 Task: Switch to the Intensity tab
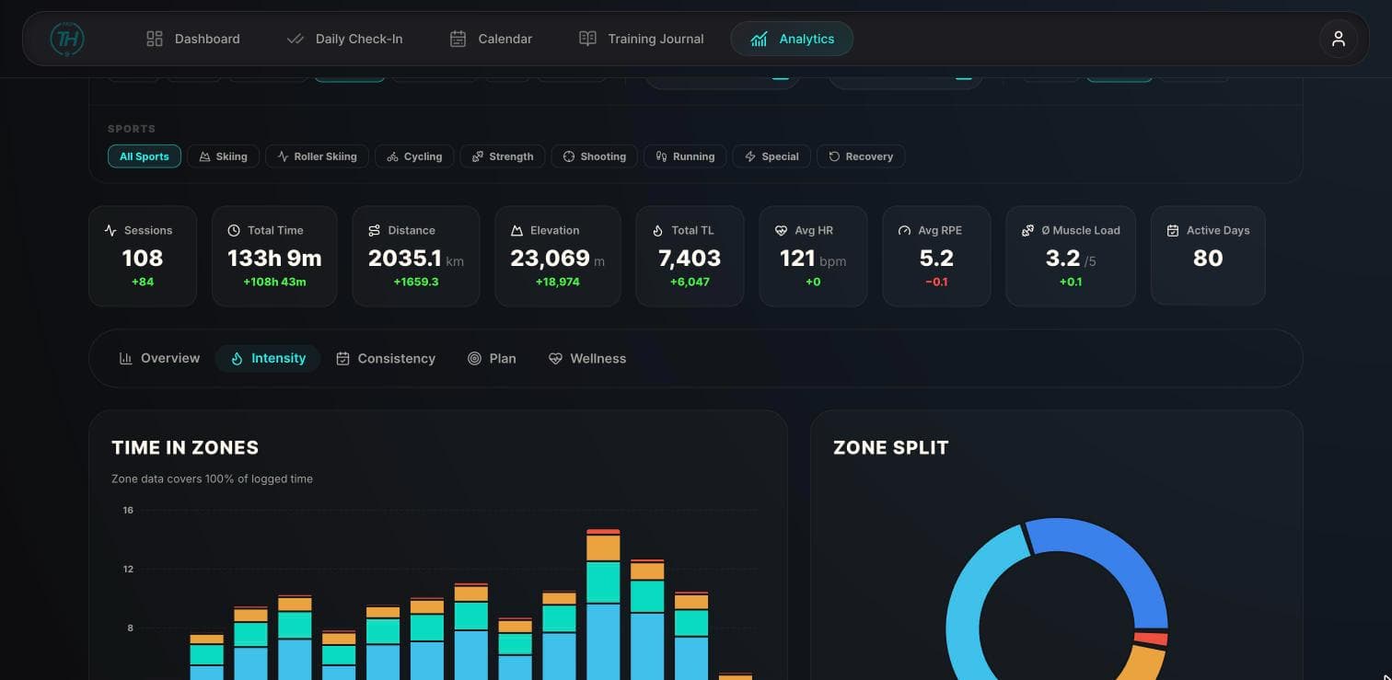coord(268,358)
